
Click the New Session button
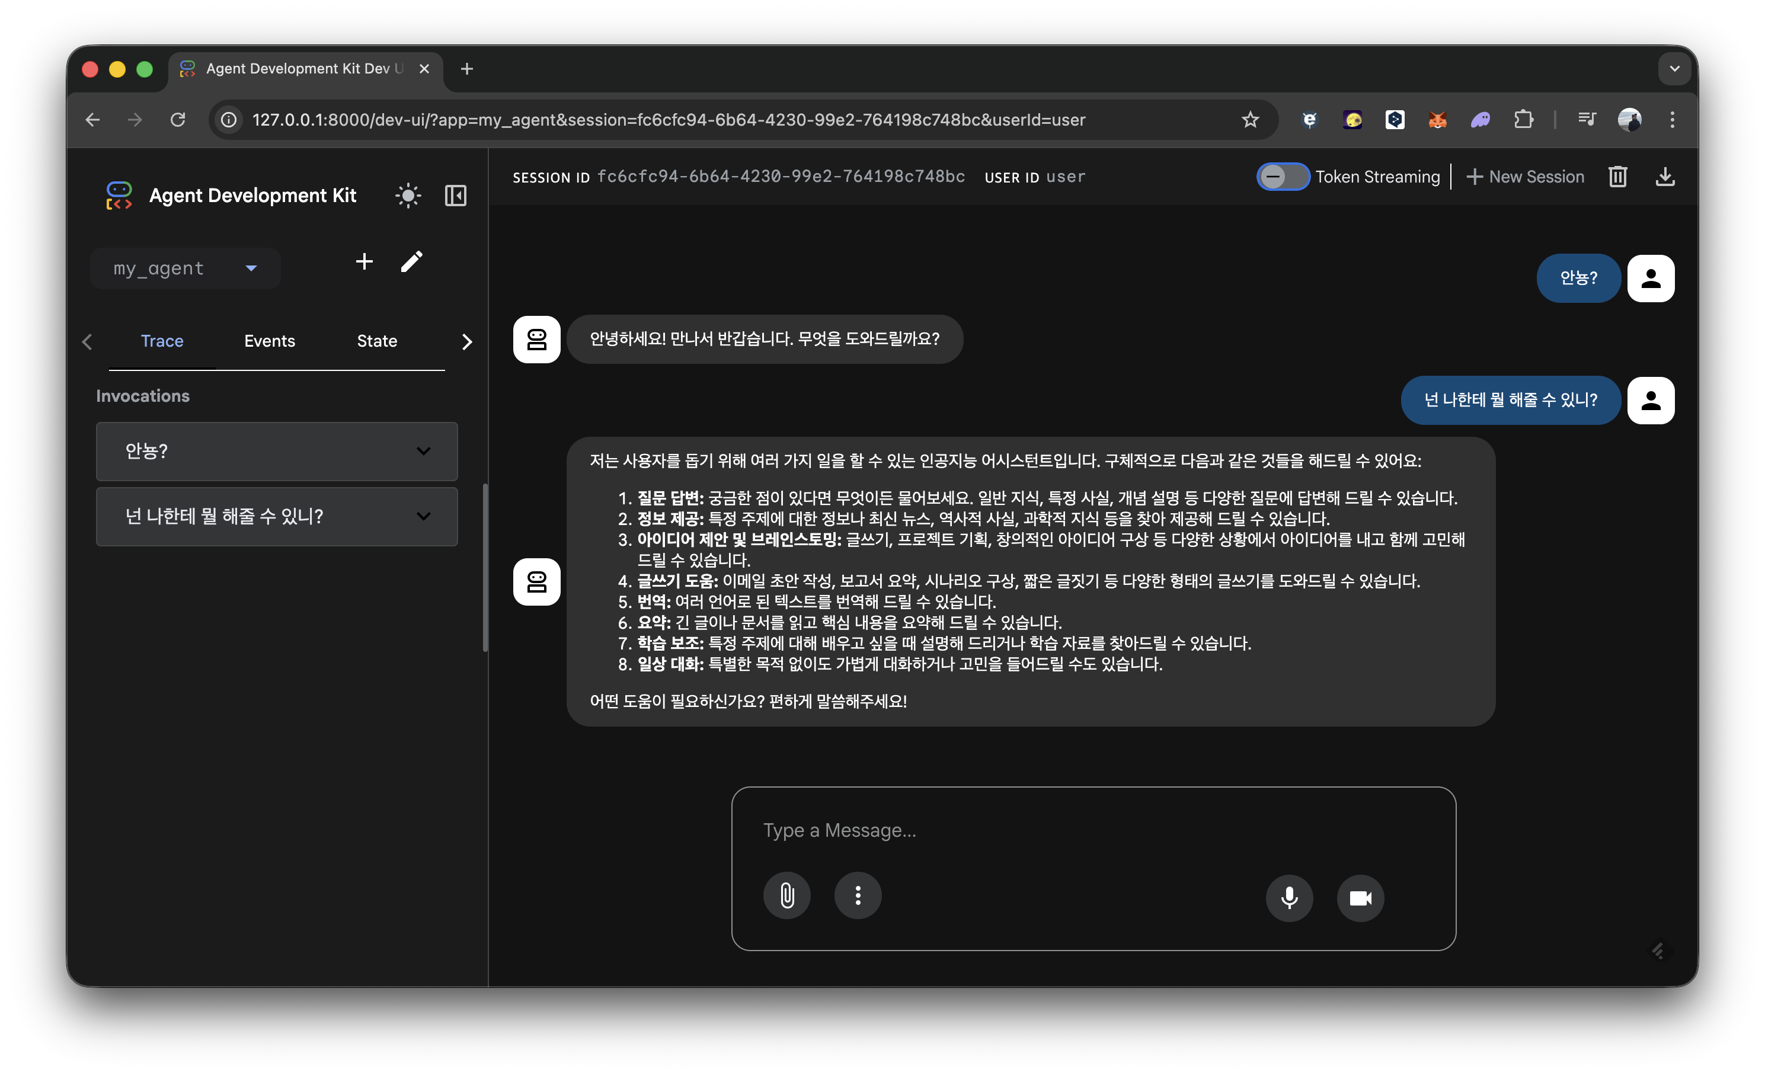(x=1525, y=177)
